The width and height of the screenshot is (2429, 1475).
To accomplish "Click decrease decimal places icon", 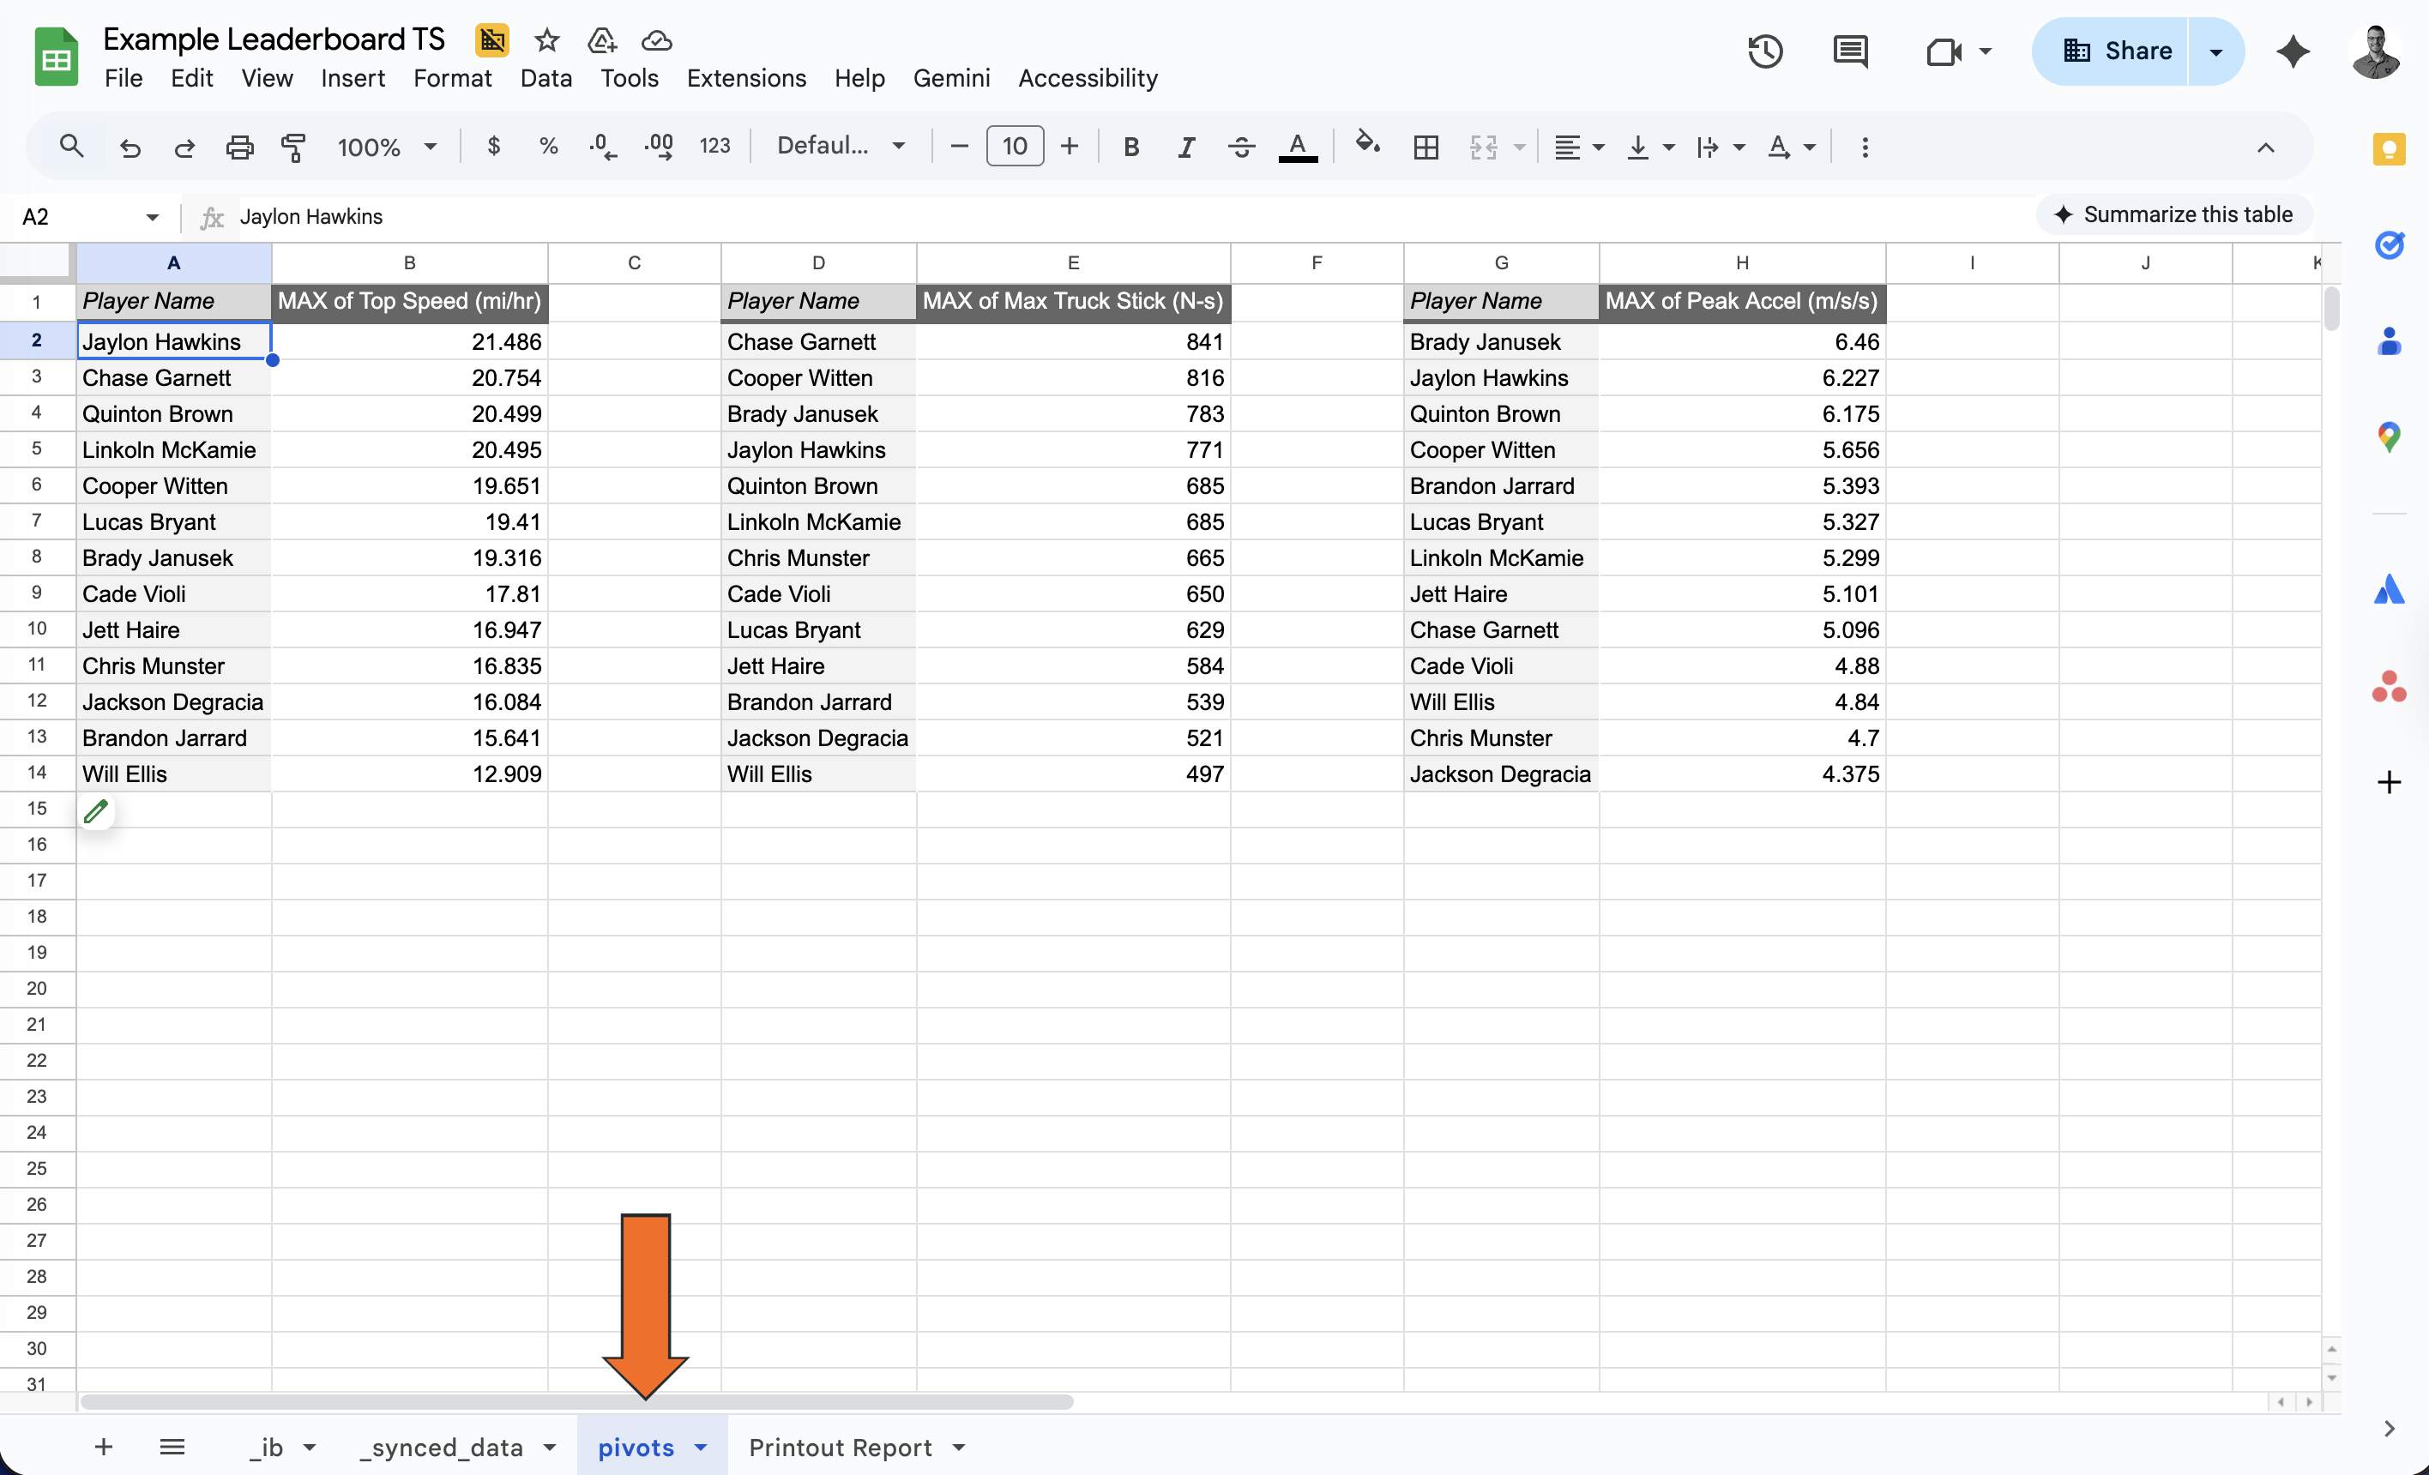I will tap(602, 147).
